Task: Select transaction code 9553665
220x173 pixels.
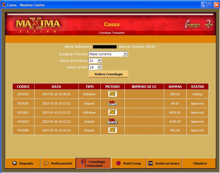Action: (23, 113)
